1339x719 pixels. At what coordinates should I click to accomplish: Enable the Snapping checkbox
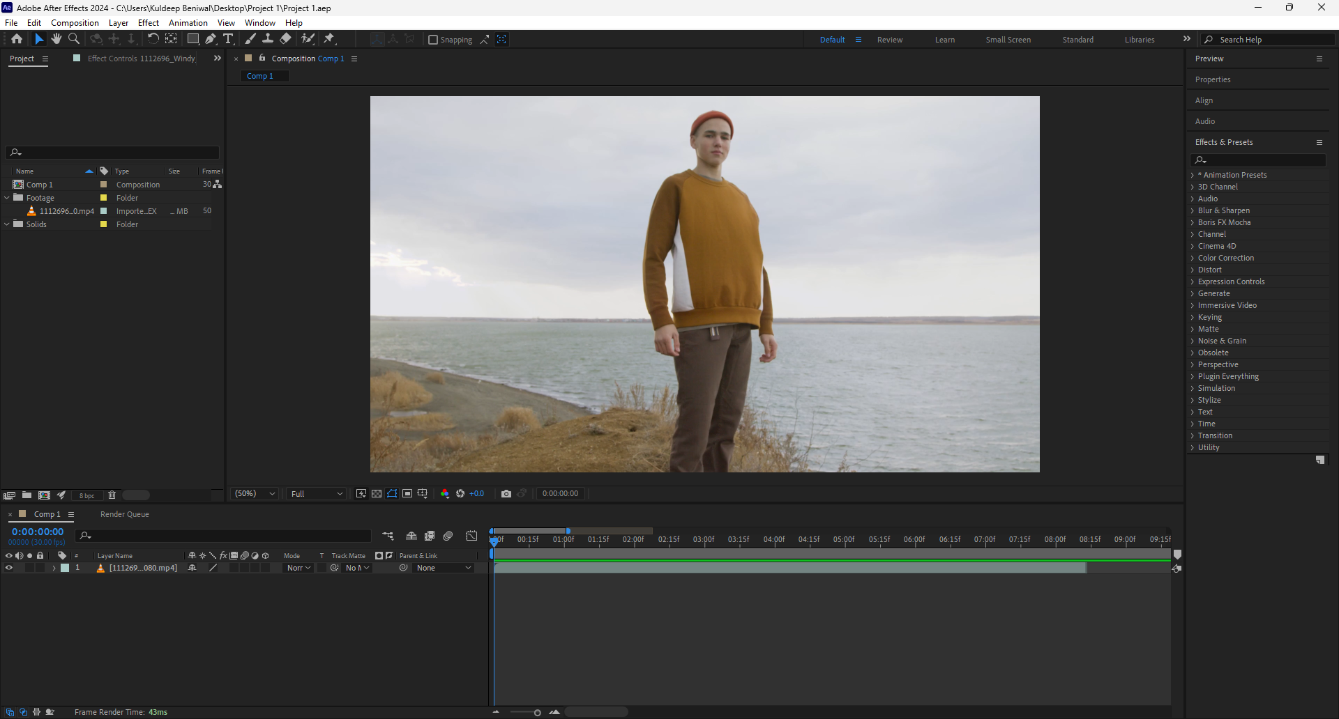(433, 40)
